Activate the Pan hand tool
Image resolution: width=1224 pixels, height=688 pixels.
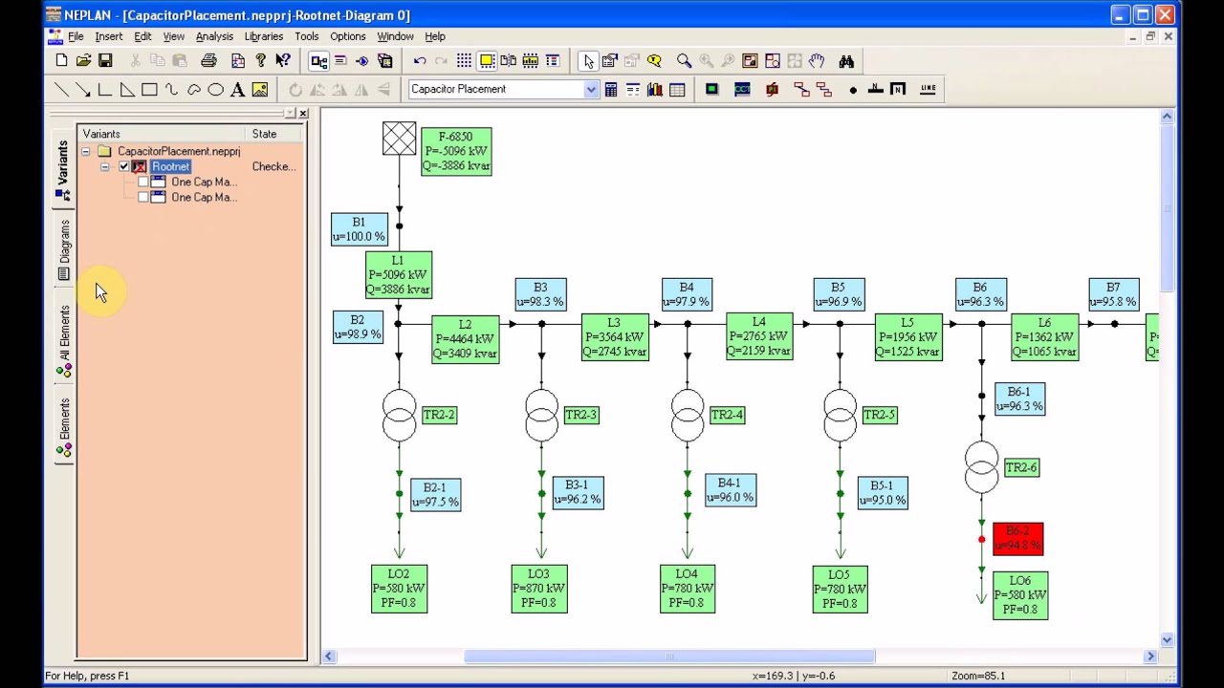[817, 61]
